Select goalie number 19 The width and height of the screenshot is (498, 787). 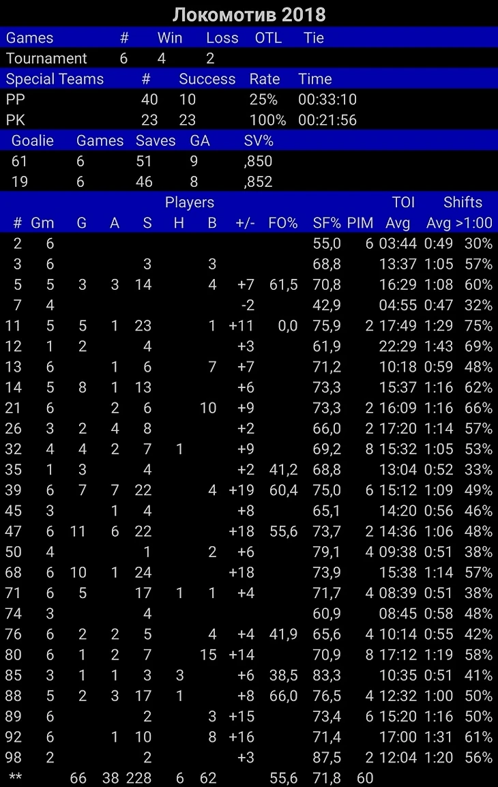pyautogui.click(x=19, y=181)
